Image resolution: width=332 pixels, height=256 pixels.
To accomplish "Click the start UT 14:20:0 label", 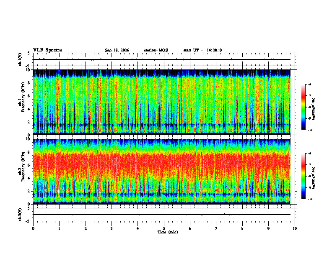I will [x=202, y=50].
